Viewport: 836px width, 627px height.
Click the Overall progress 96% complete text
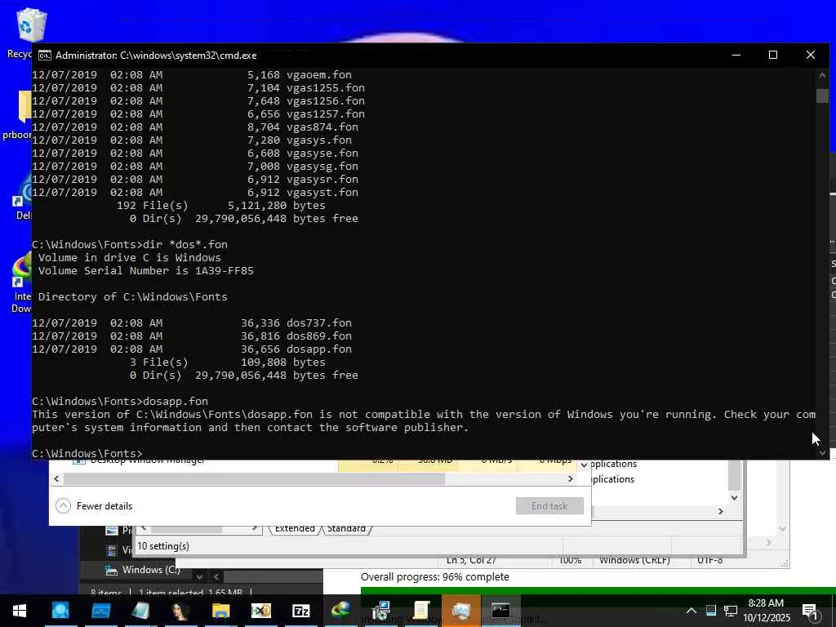click(x=435, y=577)
